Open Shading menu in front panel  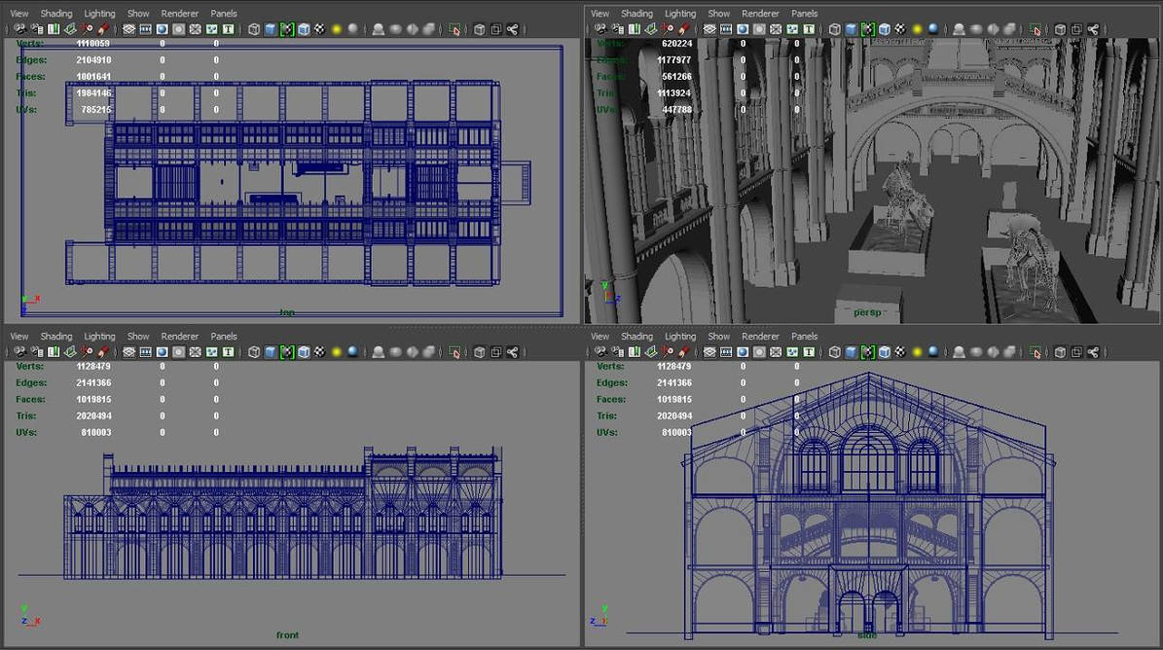point(56,337)
